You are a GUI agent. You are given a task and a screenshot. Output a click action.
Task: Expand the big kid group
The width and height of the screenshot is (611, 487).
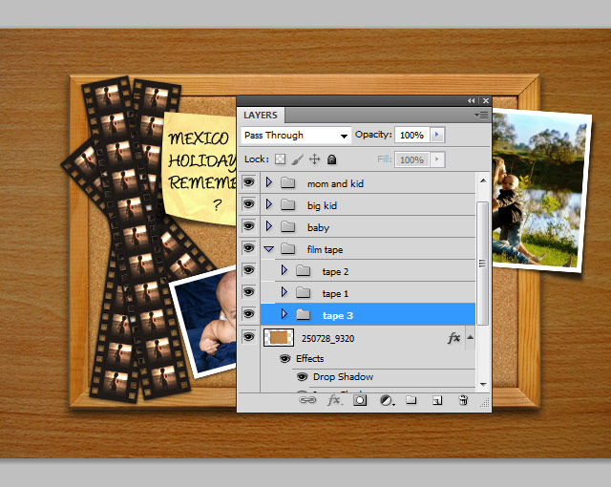pyautogui.click(x=269, y=205)
